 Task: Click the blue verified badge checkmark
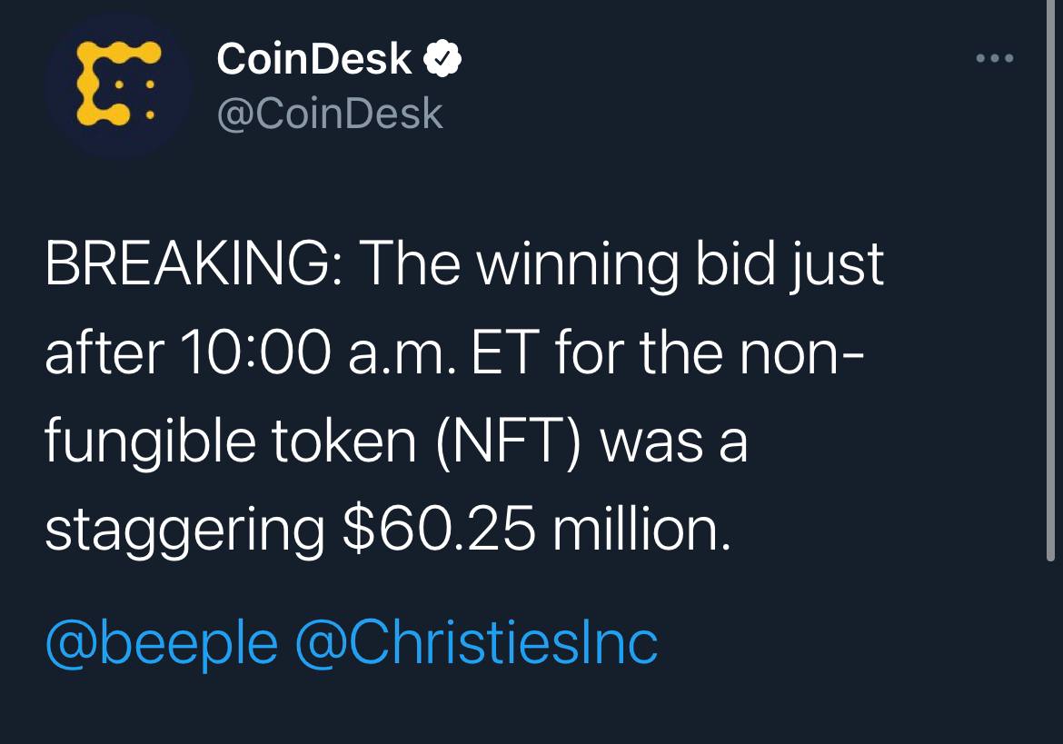[443, 60]
